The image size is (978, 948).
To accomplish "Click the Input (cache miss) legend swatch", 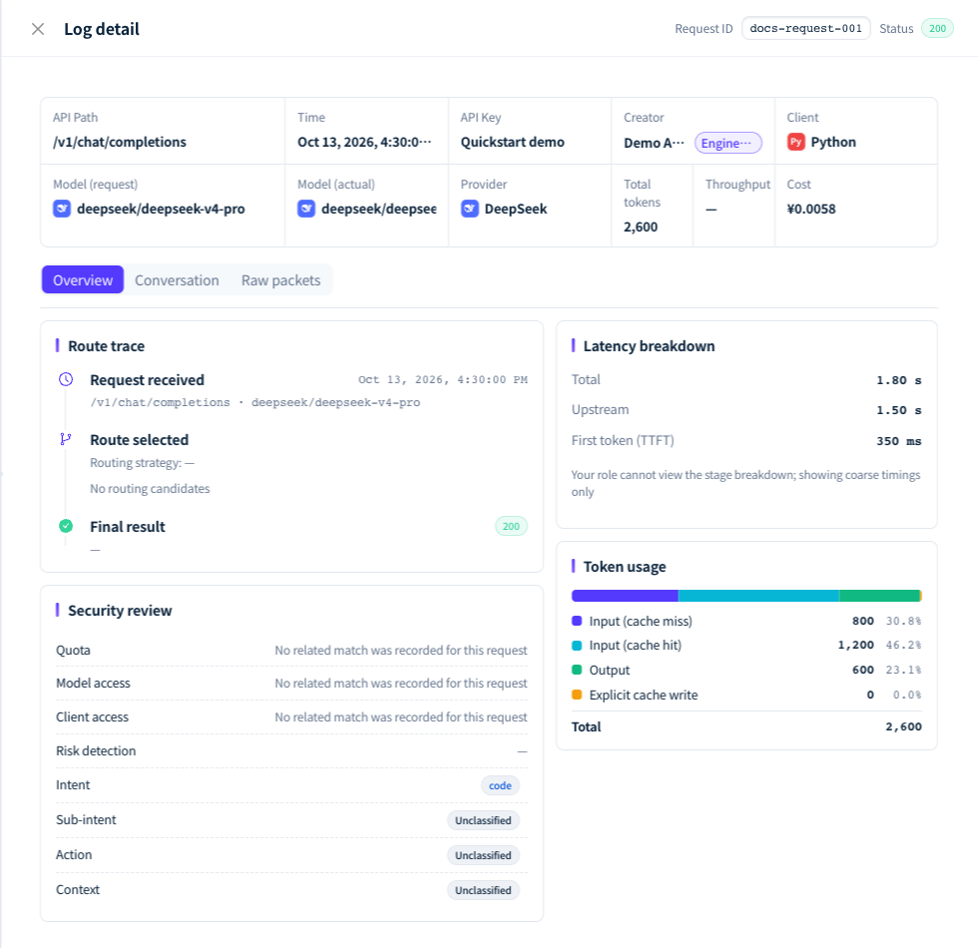I will click(577, 621).
